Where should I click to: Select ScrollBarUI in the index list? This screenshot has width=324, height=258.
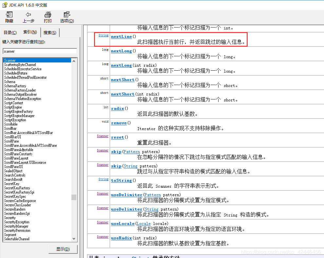(12, 137)
